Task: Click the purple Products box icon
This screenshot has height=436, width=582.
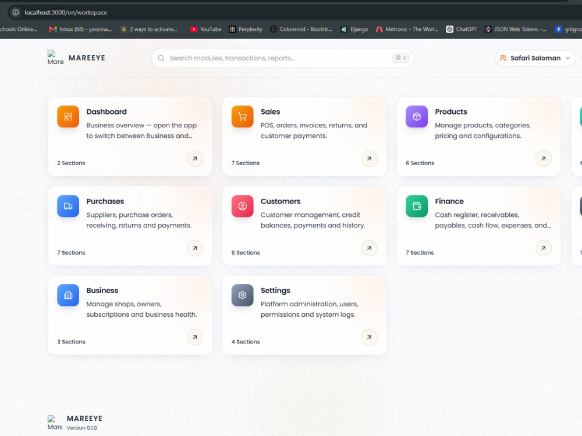Action: click(417, 116)
